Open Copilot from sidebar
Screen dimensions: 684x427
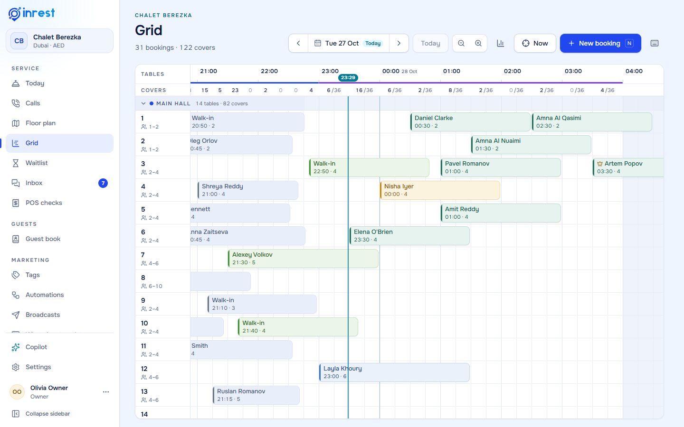point(60,347)
